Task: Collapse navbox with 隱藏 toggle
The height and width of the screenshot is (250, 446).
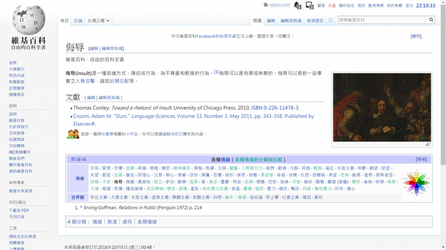Action: [x=421, y=159]
